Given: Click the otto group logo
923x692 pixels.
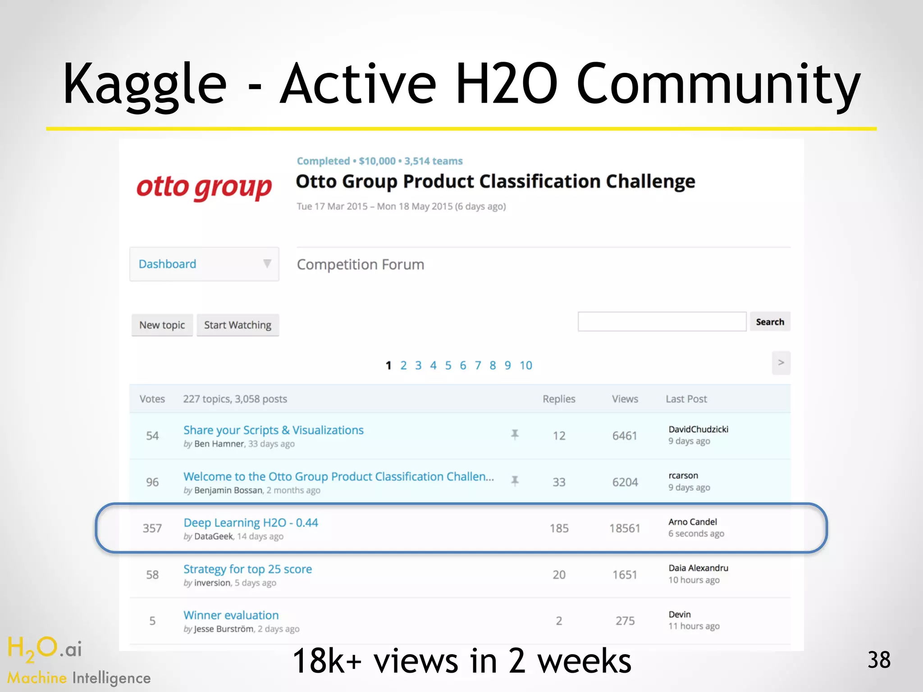Looking at the screenshot, I should click(204, 188).
